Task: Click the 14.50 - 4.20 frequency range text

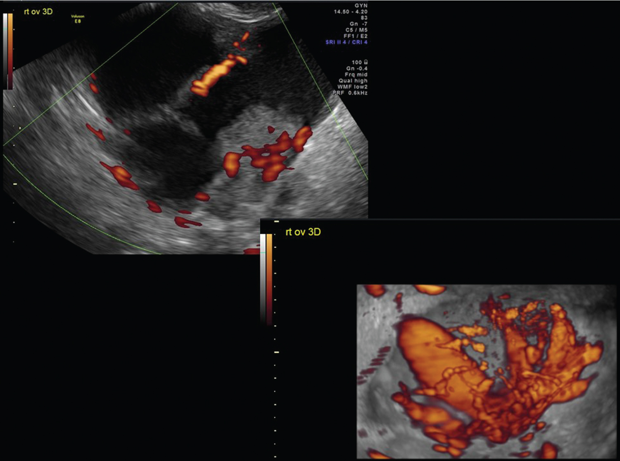Action: click(351, 12)
